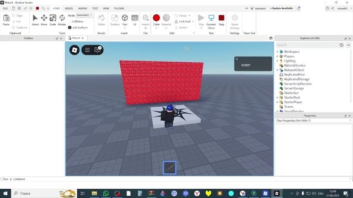Open the FILE menu

pyautogui.click(x=5, y=8)
